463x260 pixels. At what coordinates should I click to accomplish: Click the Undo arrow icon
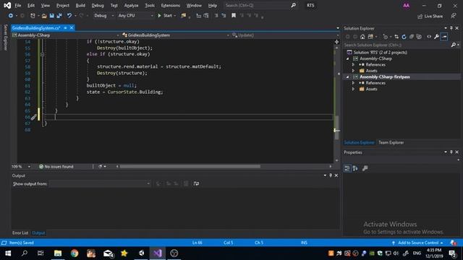[69, 16]
